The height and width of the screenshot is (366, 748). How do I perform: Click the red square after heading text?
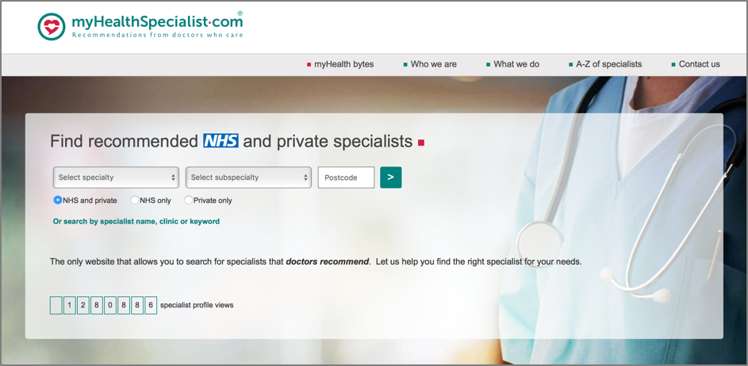pos(421,142)
